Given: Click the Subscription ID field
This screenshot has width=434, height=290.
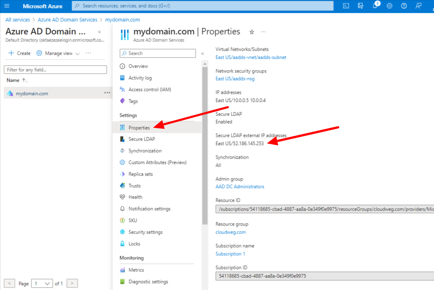Looking at the screenshot, I should (324, 276).
